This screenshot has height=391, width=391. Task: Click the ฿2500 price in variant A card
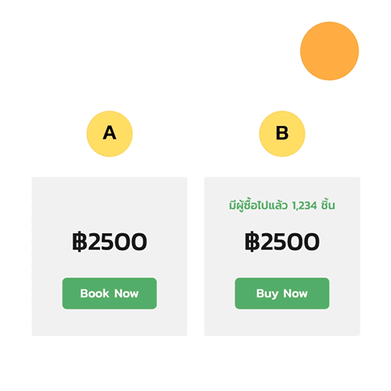point(109,241)
